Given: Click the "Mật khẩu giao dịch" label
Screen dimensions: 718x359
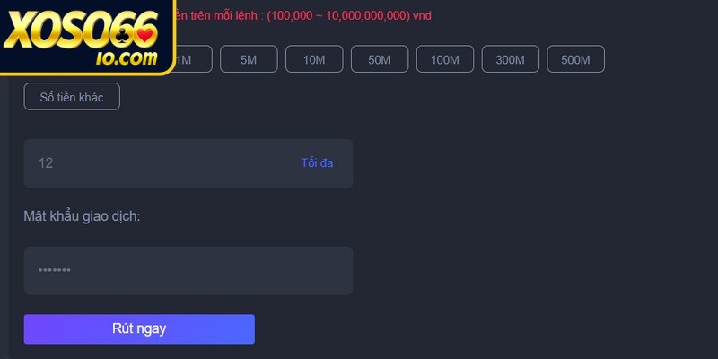Looking at the screenshot, I should click(x=82, y=216).
